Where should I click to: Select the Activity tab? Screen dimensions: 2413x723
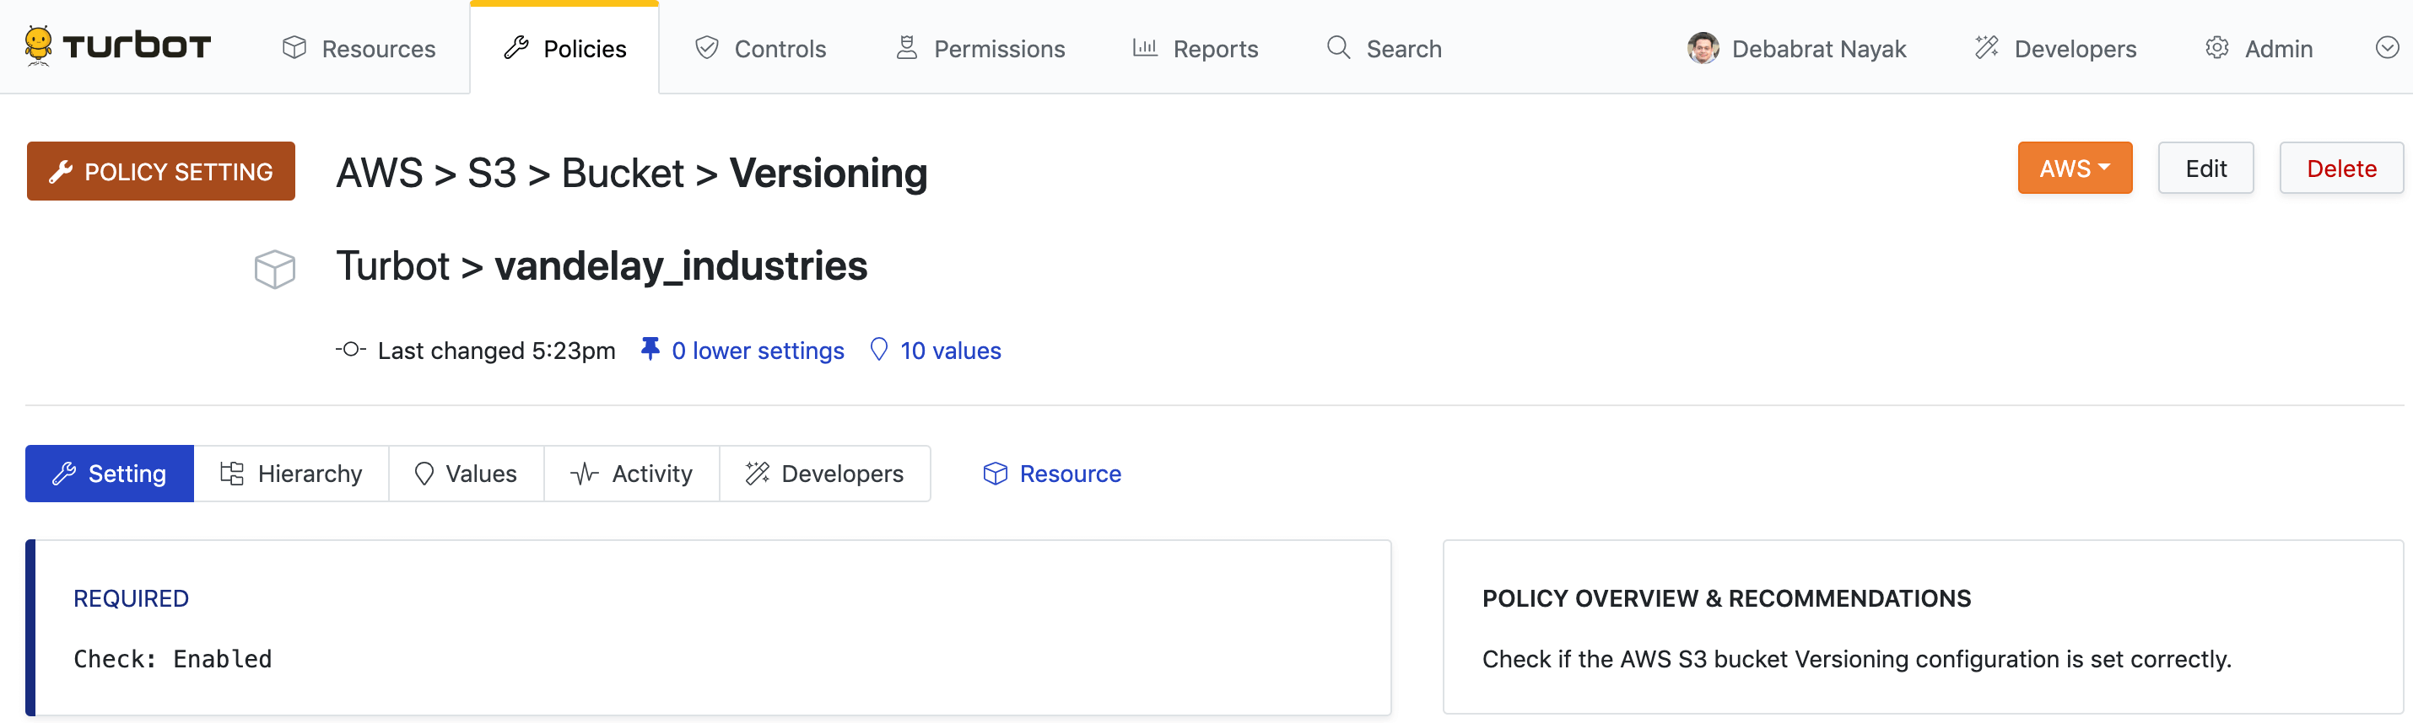click(631, 474)
